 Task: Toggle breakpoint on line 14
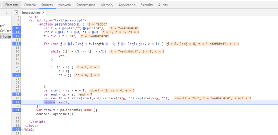click(x=17, y=44)
